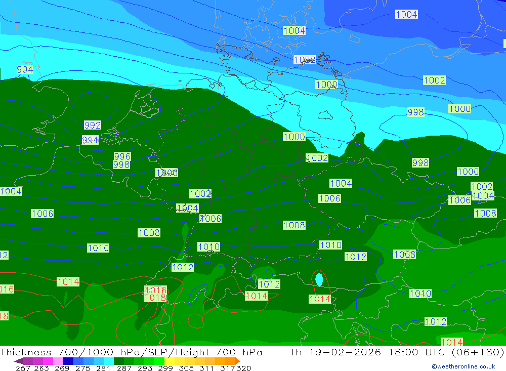This screenshot has height=371, width=506.
Task: Click the legend value 293
Action: (x=145, y=368)
